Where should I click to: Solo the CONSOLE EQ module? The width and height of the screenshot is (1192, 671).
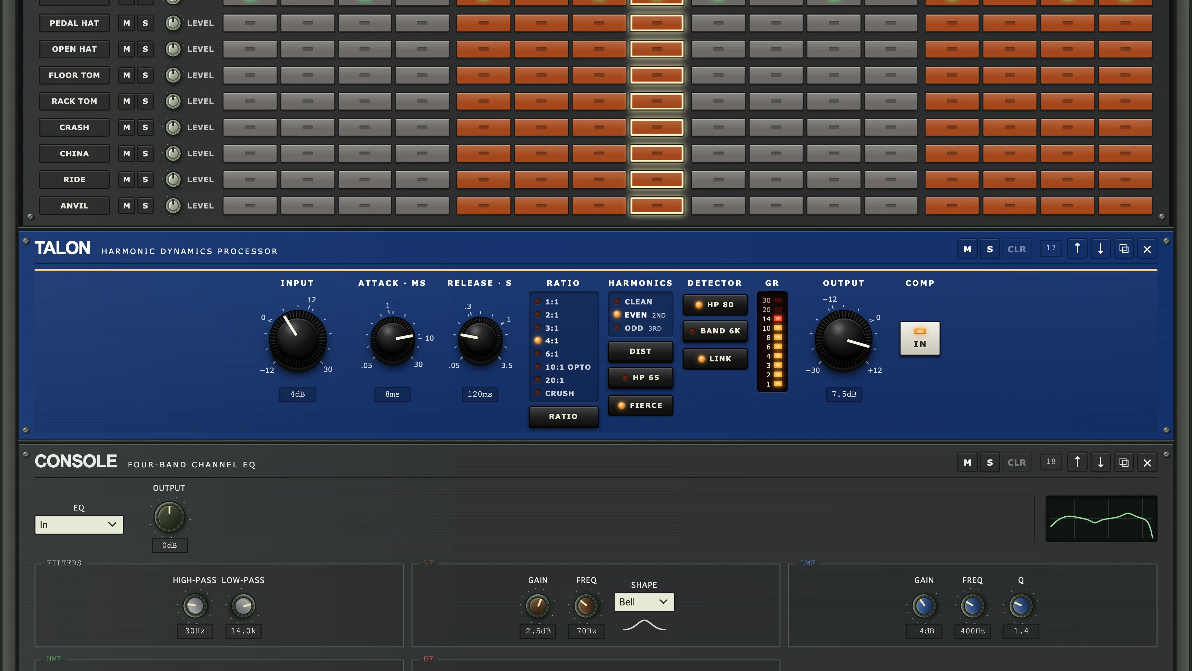click(990, 462)
